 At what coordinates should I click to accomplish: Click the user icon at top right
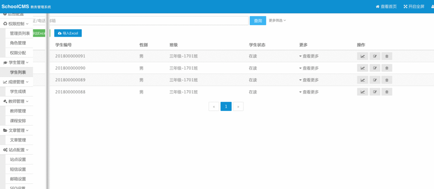[432, 6]
